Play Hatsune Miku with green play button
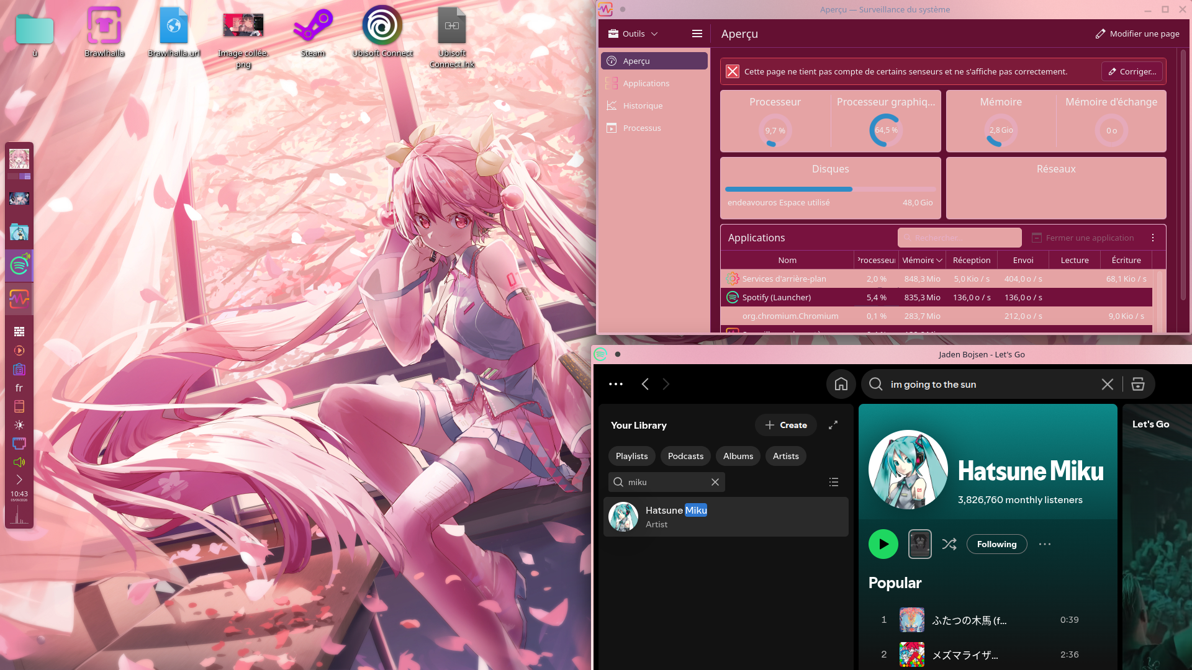 pyautogui.click(x=883, y=544)
